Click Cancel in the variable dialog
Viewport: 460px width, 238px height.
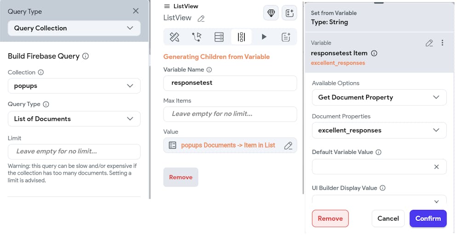click(388, 219)
